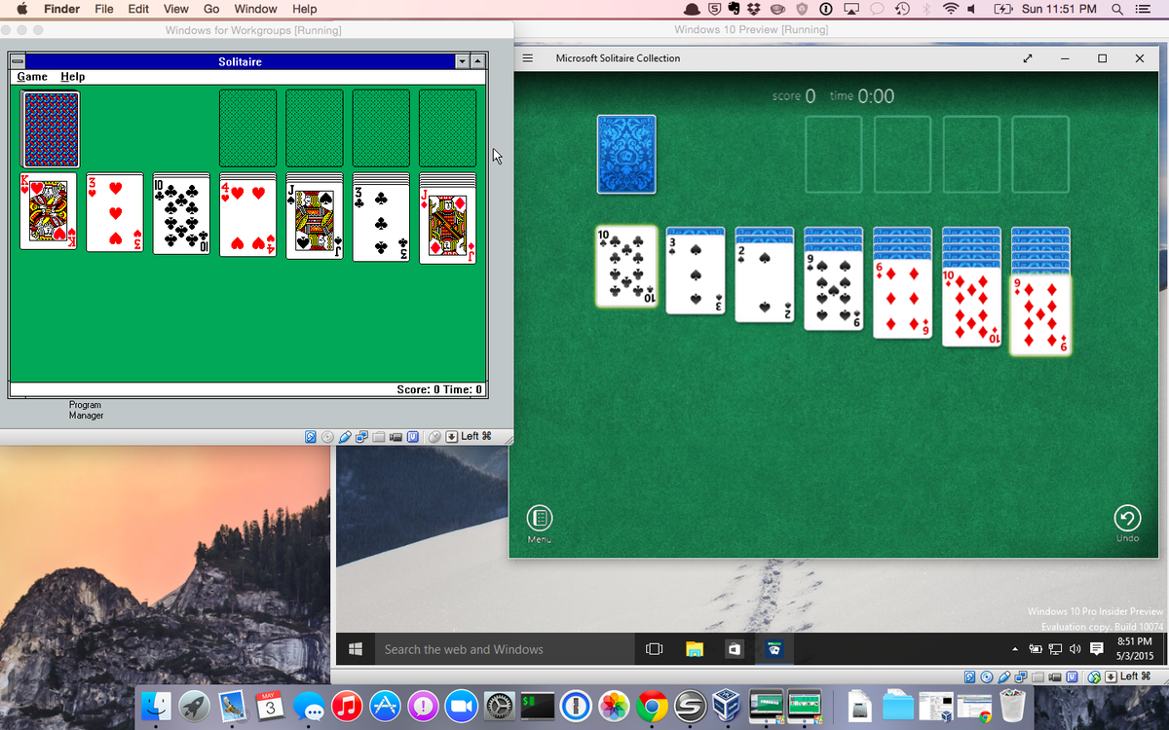The height and width of the screenshot is (730, 1169).
Task: Click the Undo button in Windows 10 Solitaire
Action: 1127,524
